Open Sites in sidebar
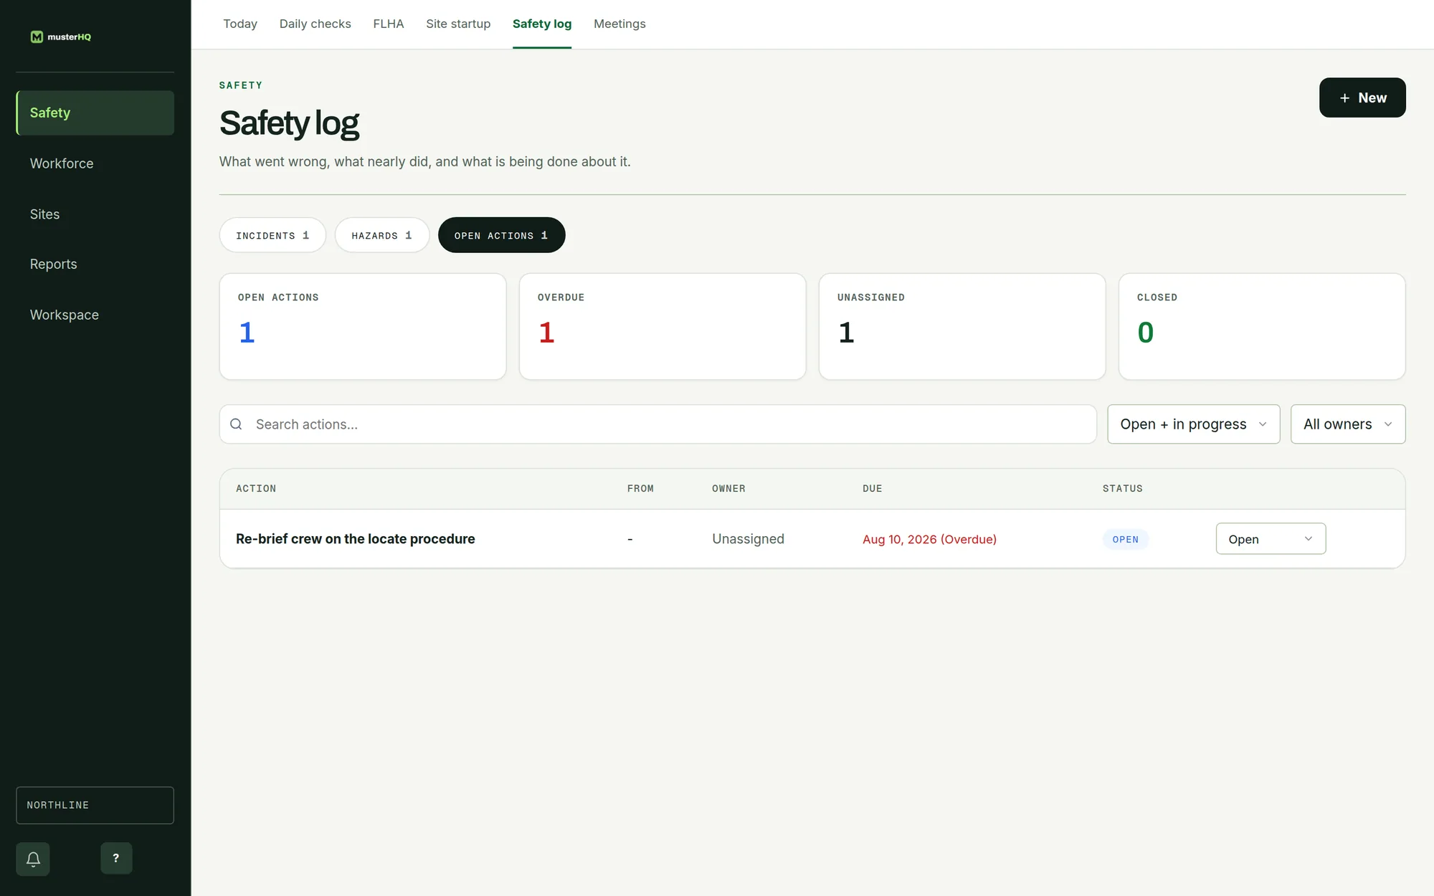This screenshot has height=896, width=1434. 95,214
